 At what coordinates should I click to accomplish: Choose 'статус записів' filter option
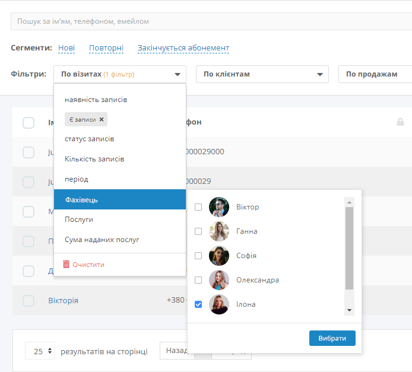point(90,139)
